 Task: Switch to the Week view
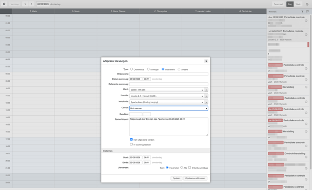pos(298,4)
